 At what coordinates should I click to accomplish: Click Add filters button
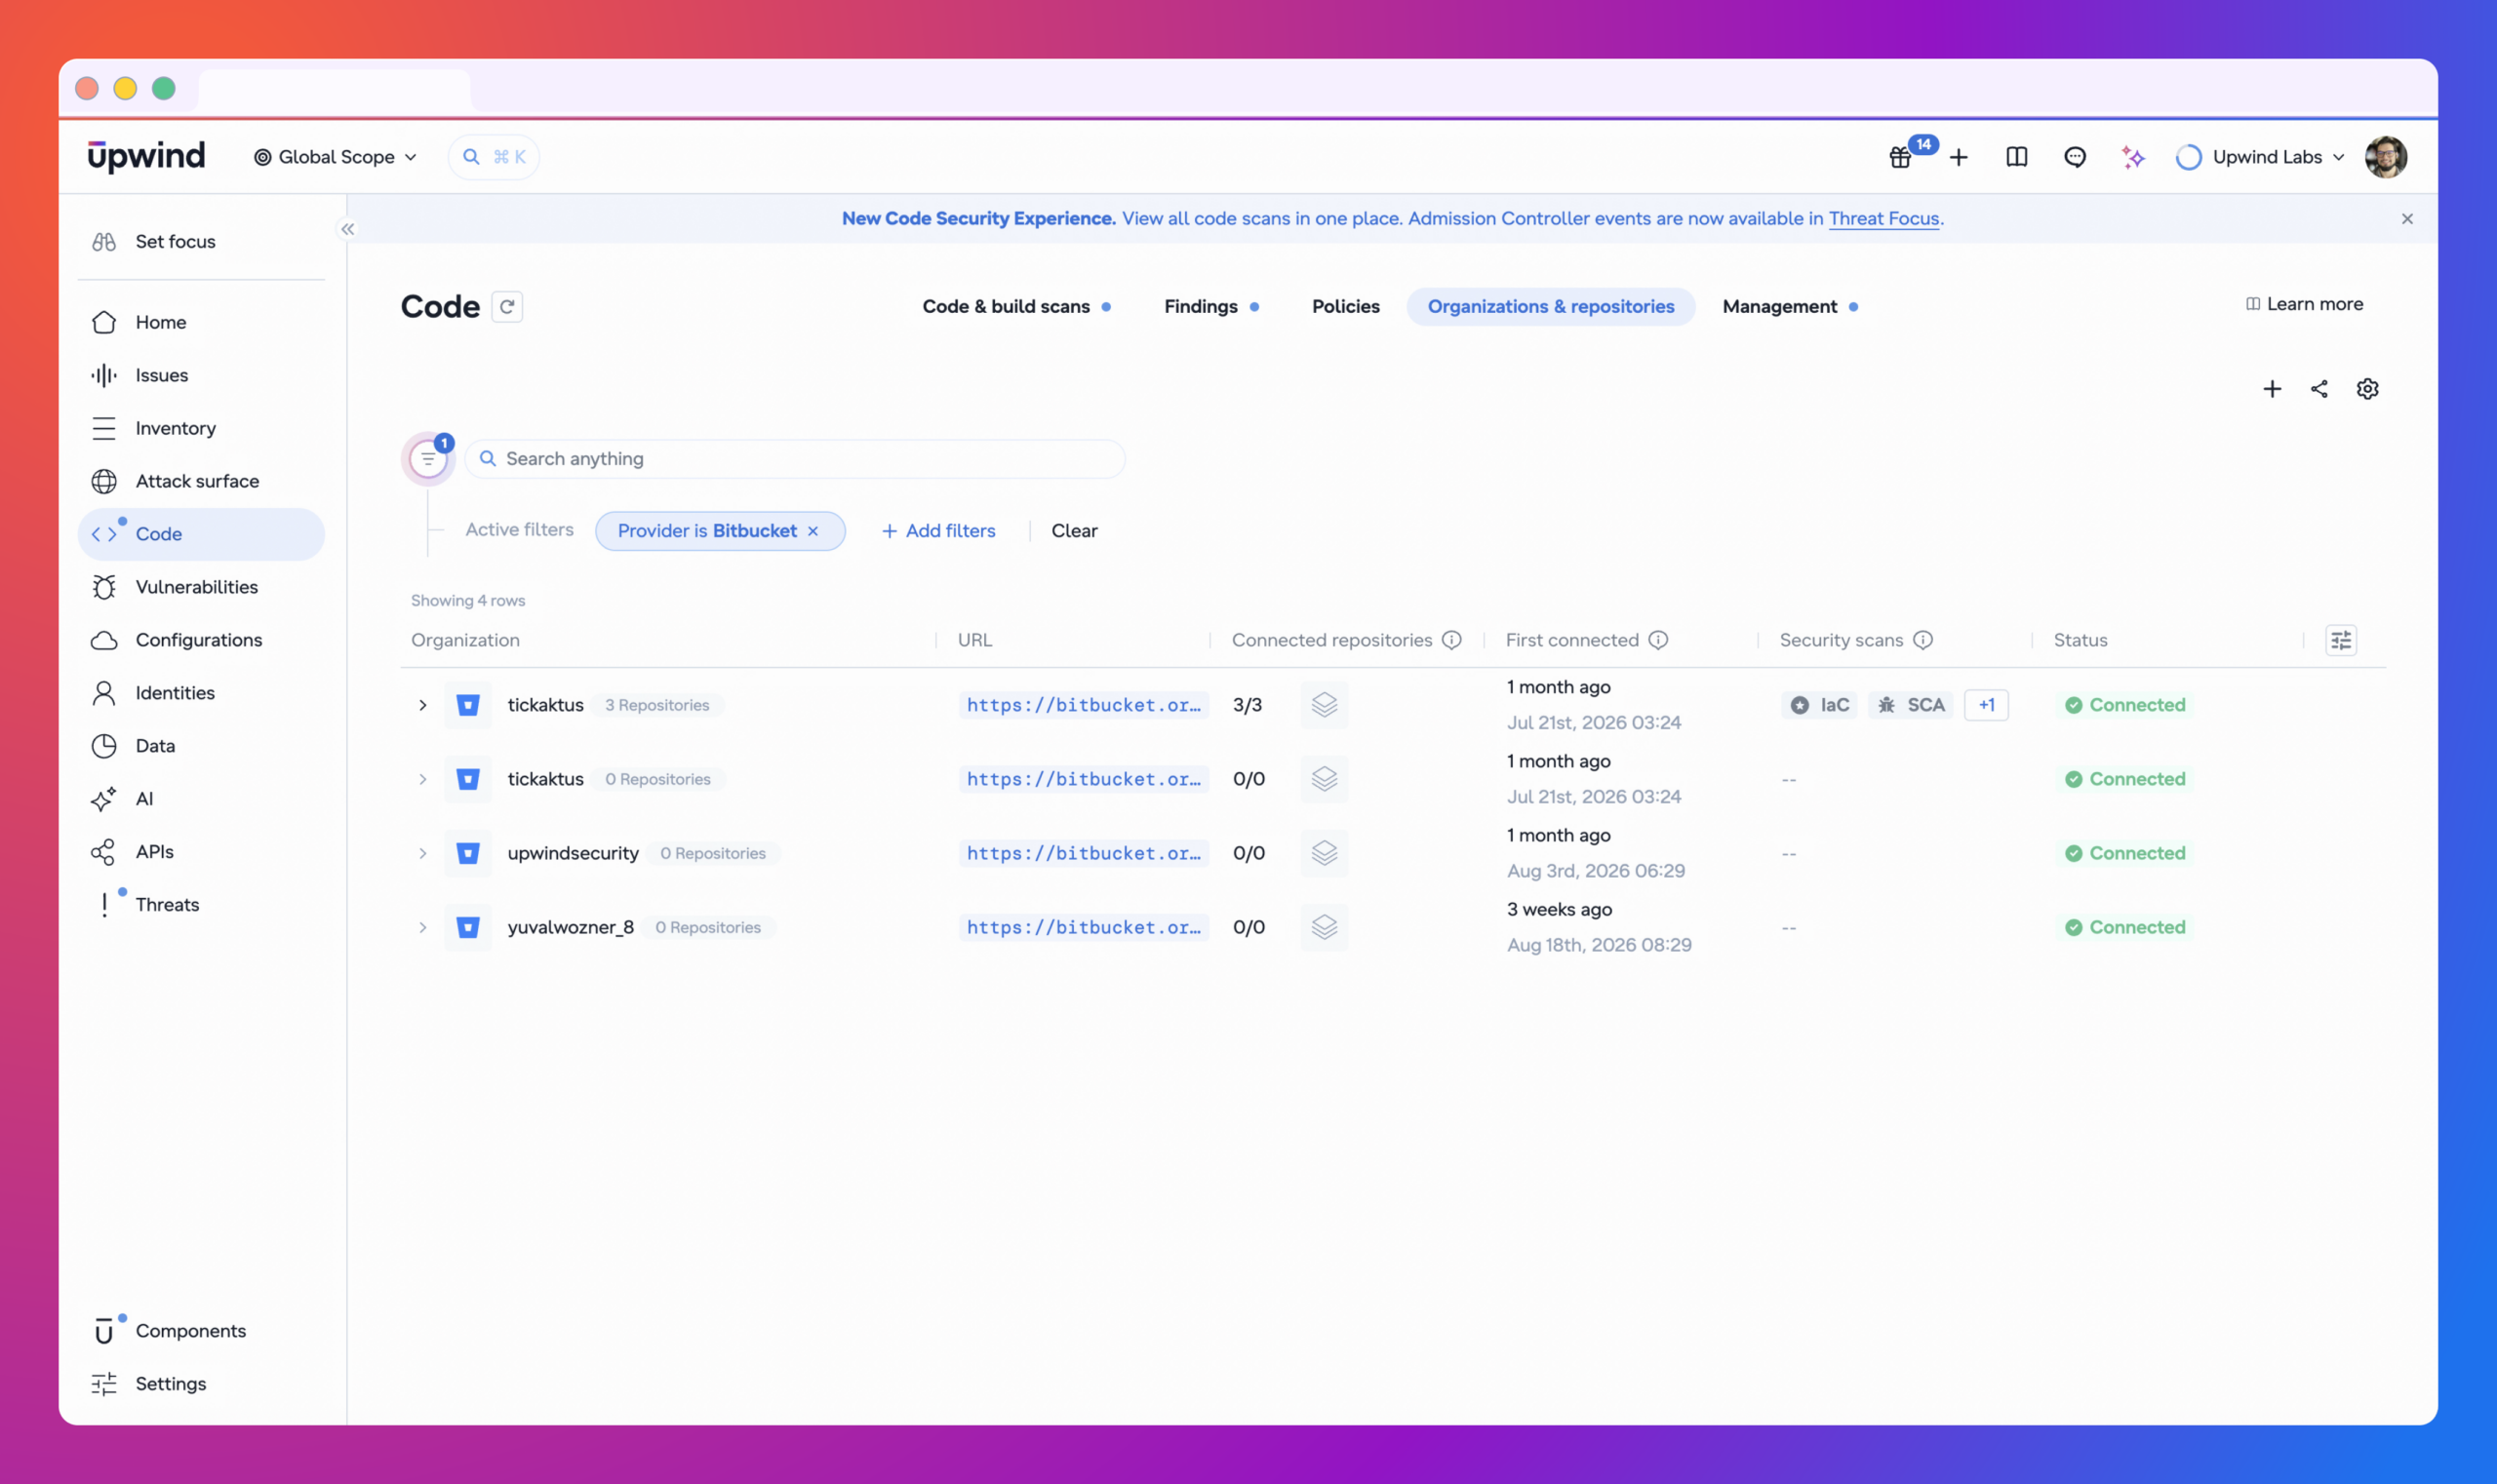[x=938, y=531]
